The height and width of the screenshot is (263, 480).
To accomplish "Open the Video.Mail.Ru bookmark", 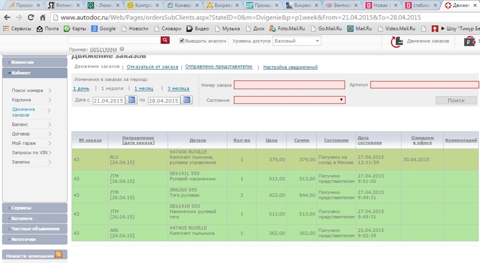I will click(x=396, y=28).
